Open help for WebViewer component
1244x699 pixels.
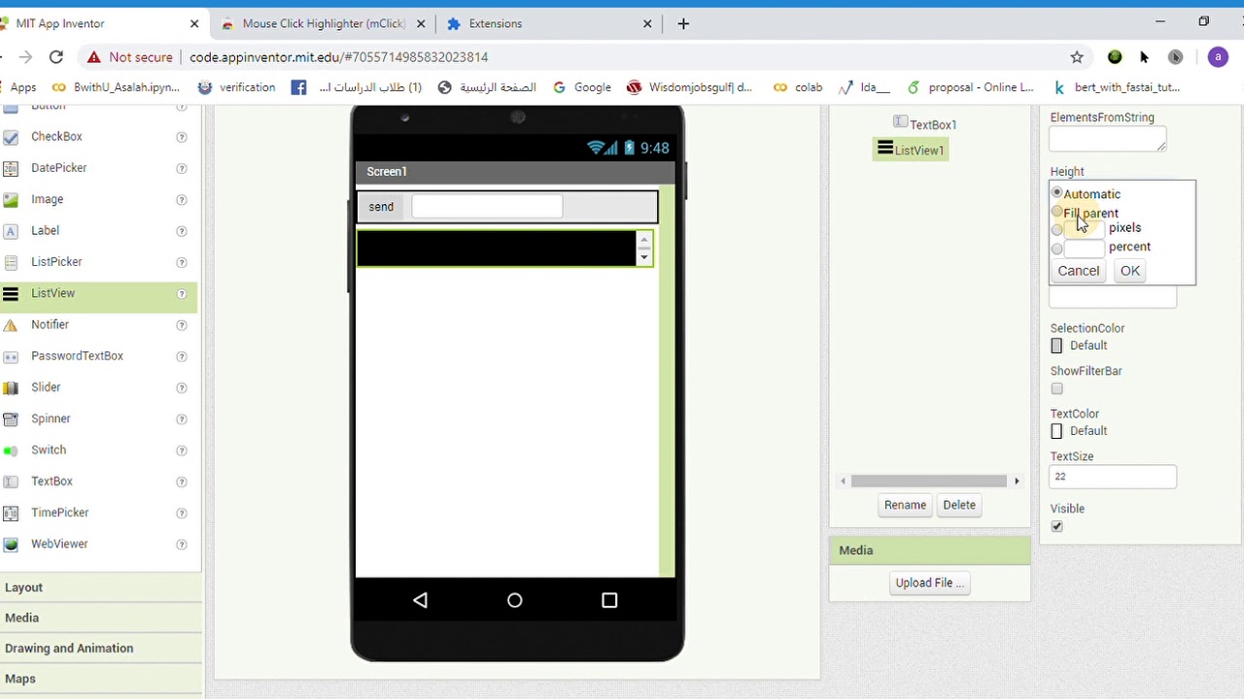click(x=182, y=545)
